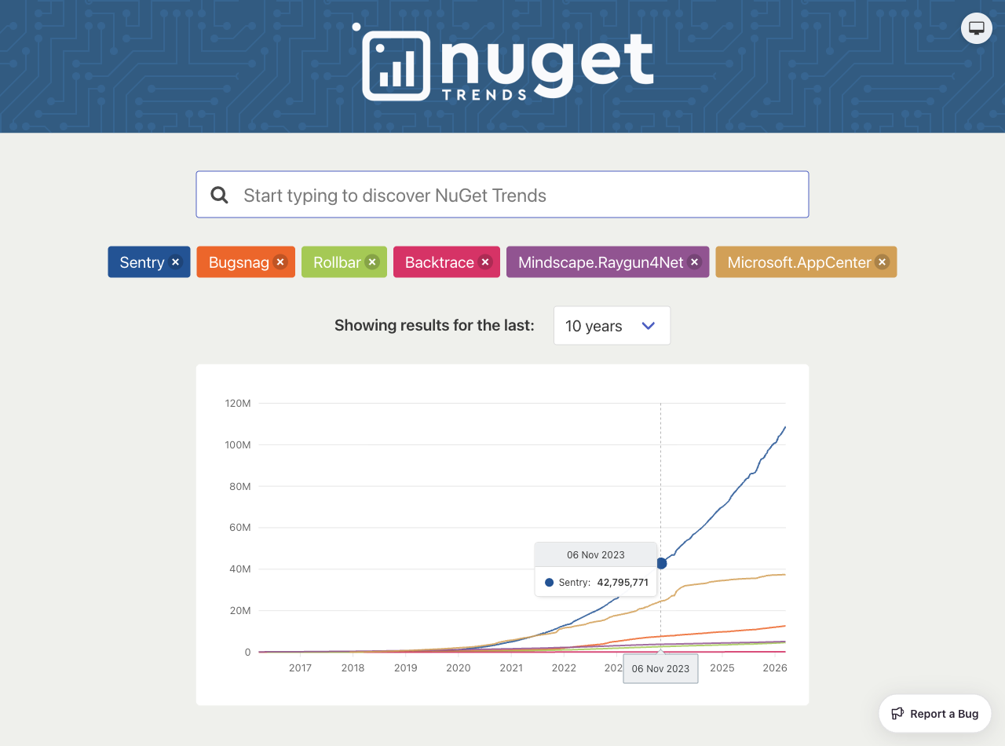Click the 06 Nov 2023 axis marker

coord(660,668)
